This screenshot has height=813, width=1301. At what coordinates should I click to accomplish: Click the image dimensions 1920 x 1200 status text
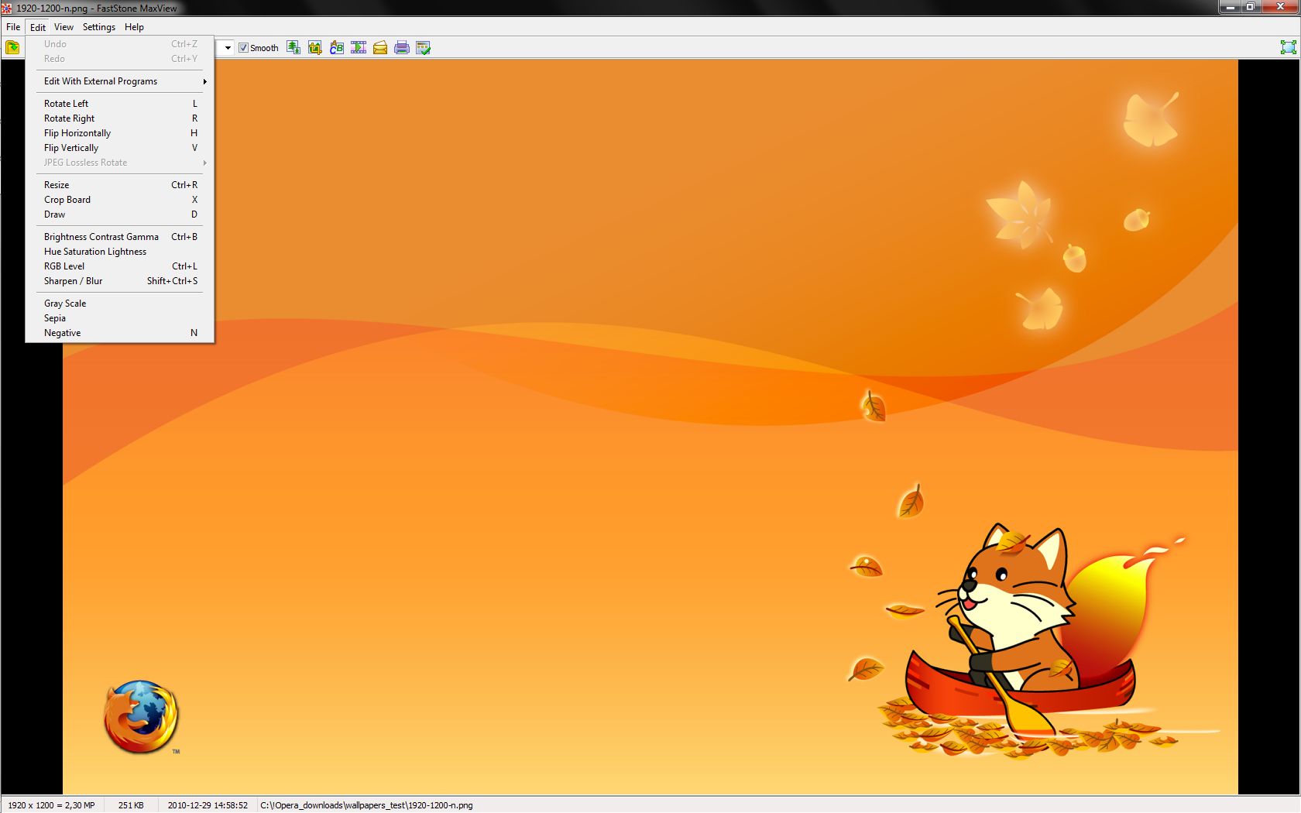pyautogui.click(x=51, y=805)
